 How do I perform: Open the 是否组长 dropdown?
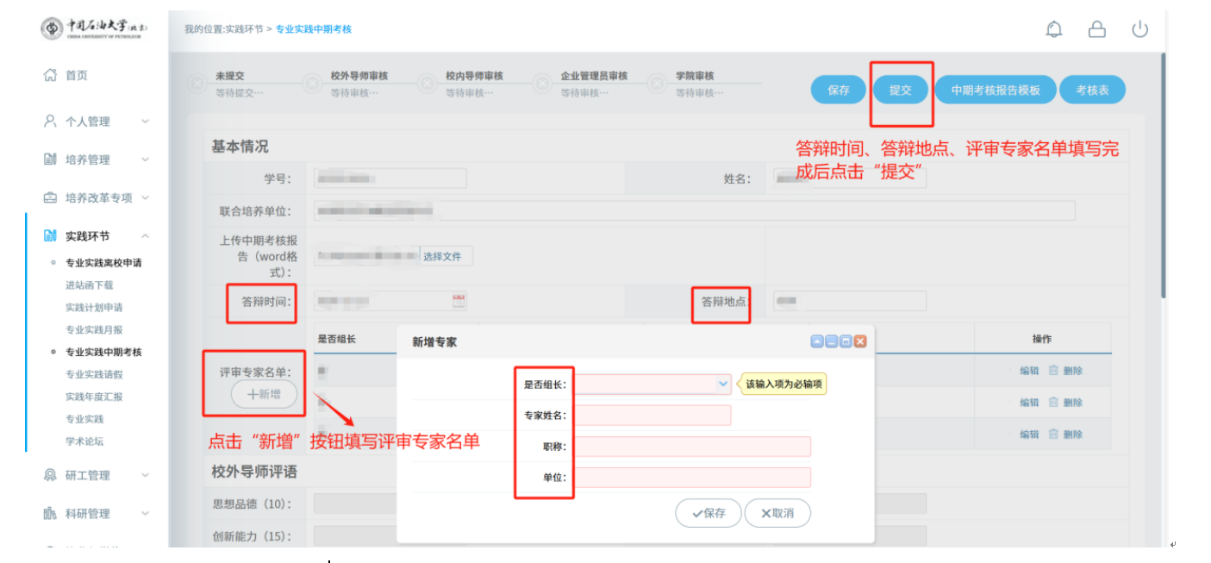(722, 385)
